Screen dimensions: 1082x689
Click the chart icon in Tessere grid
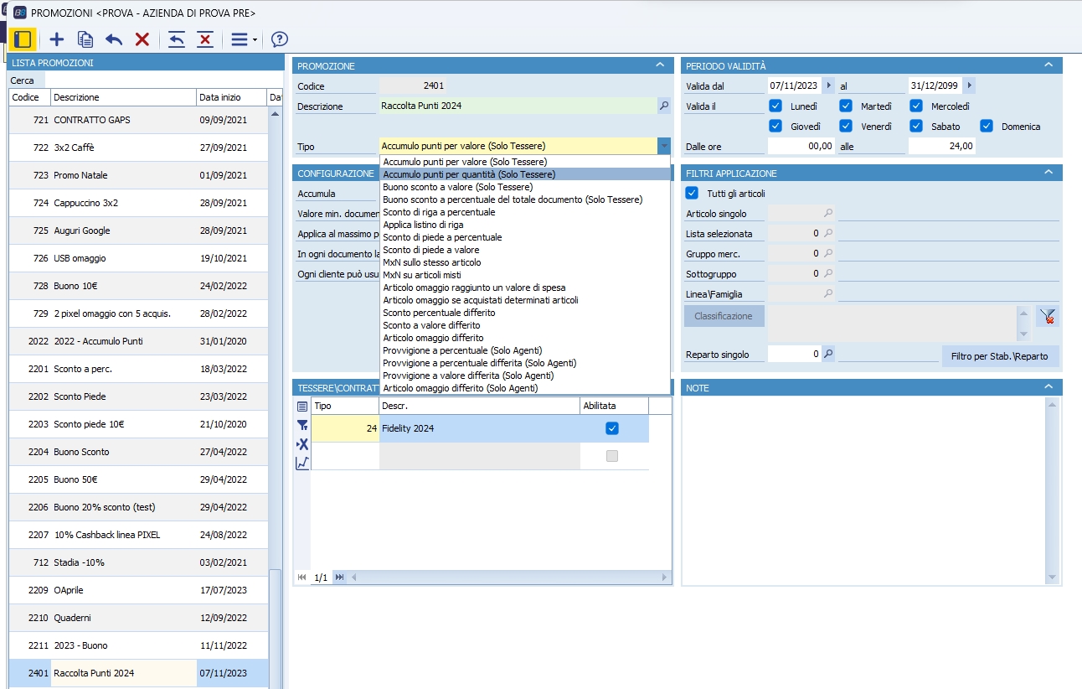302,463
